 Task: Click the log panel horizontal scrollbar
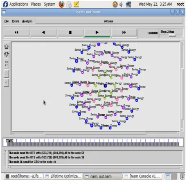[95, 167]
